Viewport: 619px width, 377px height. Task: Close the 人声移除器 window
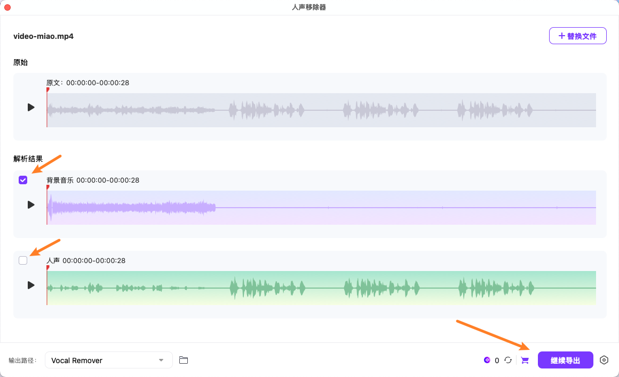(7, 7)
